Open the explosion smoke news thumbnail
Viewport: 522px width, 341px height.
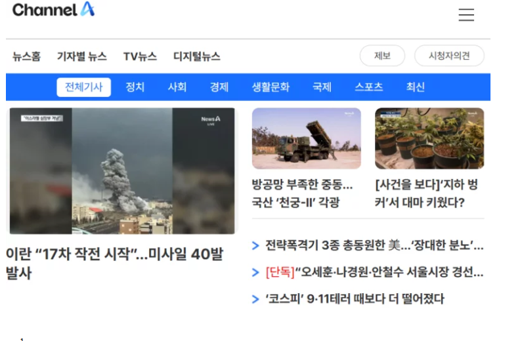point(122,171)
